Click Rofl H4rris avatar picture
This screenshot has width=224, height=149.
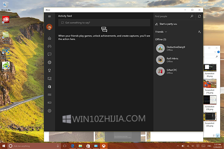[x=160, y=60]
